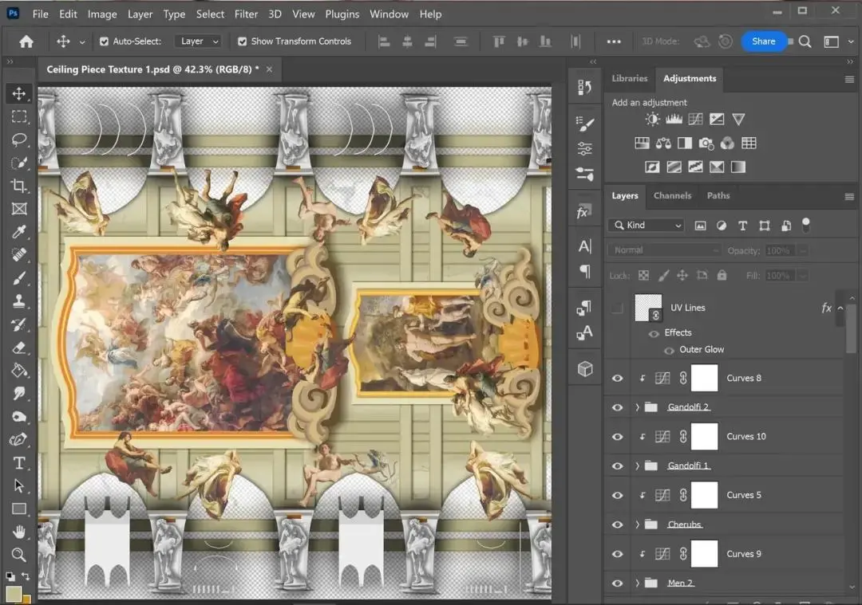862x605 pixels.
Task: Add a Vibrance adjustment
Action: point(738,119)
